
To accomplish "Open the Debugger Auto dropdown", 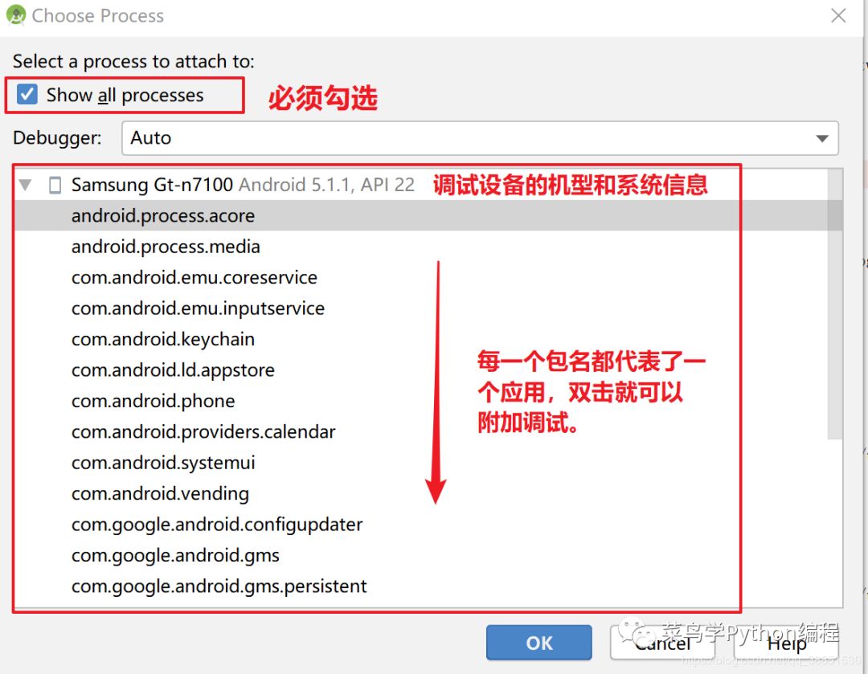I will (480, 138).
